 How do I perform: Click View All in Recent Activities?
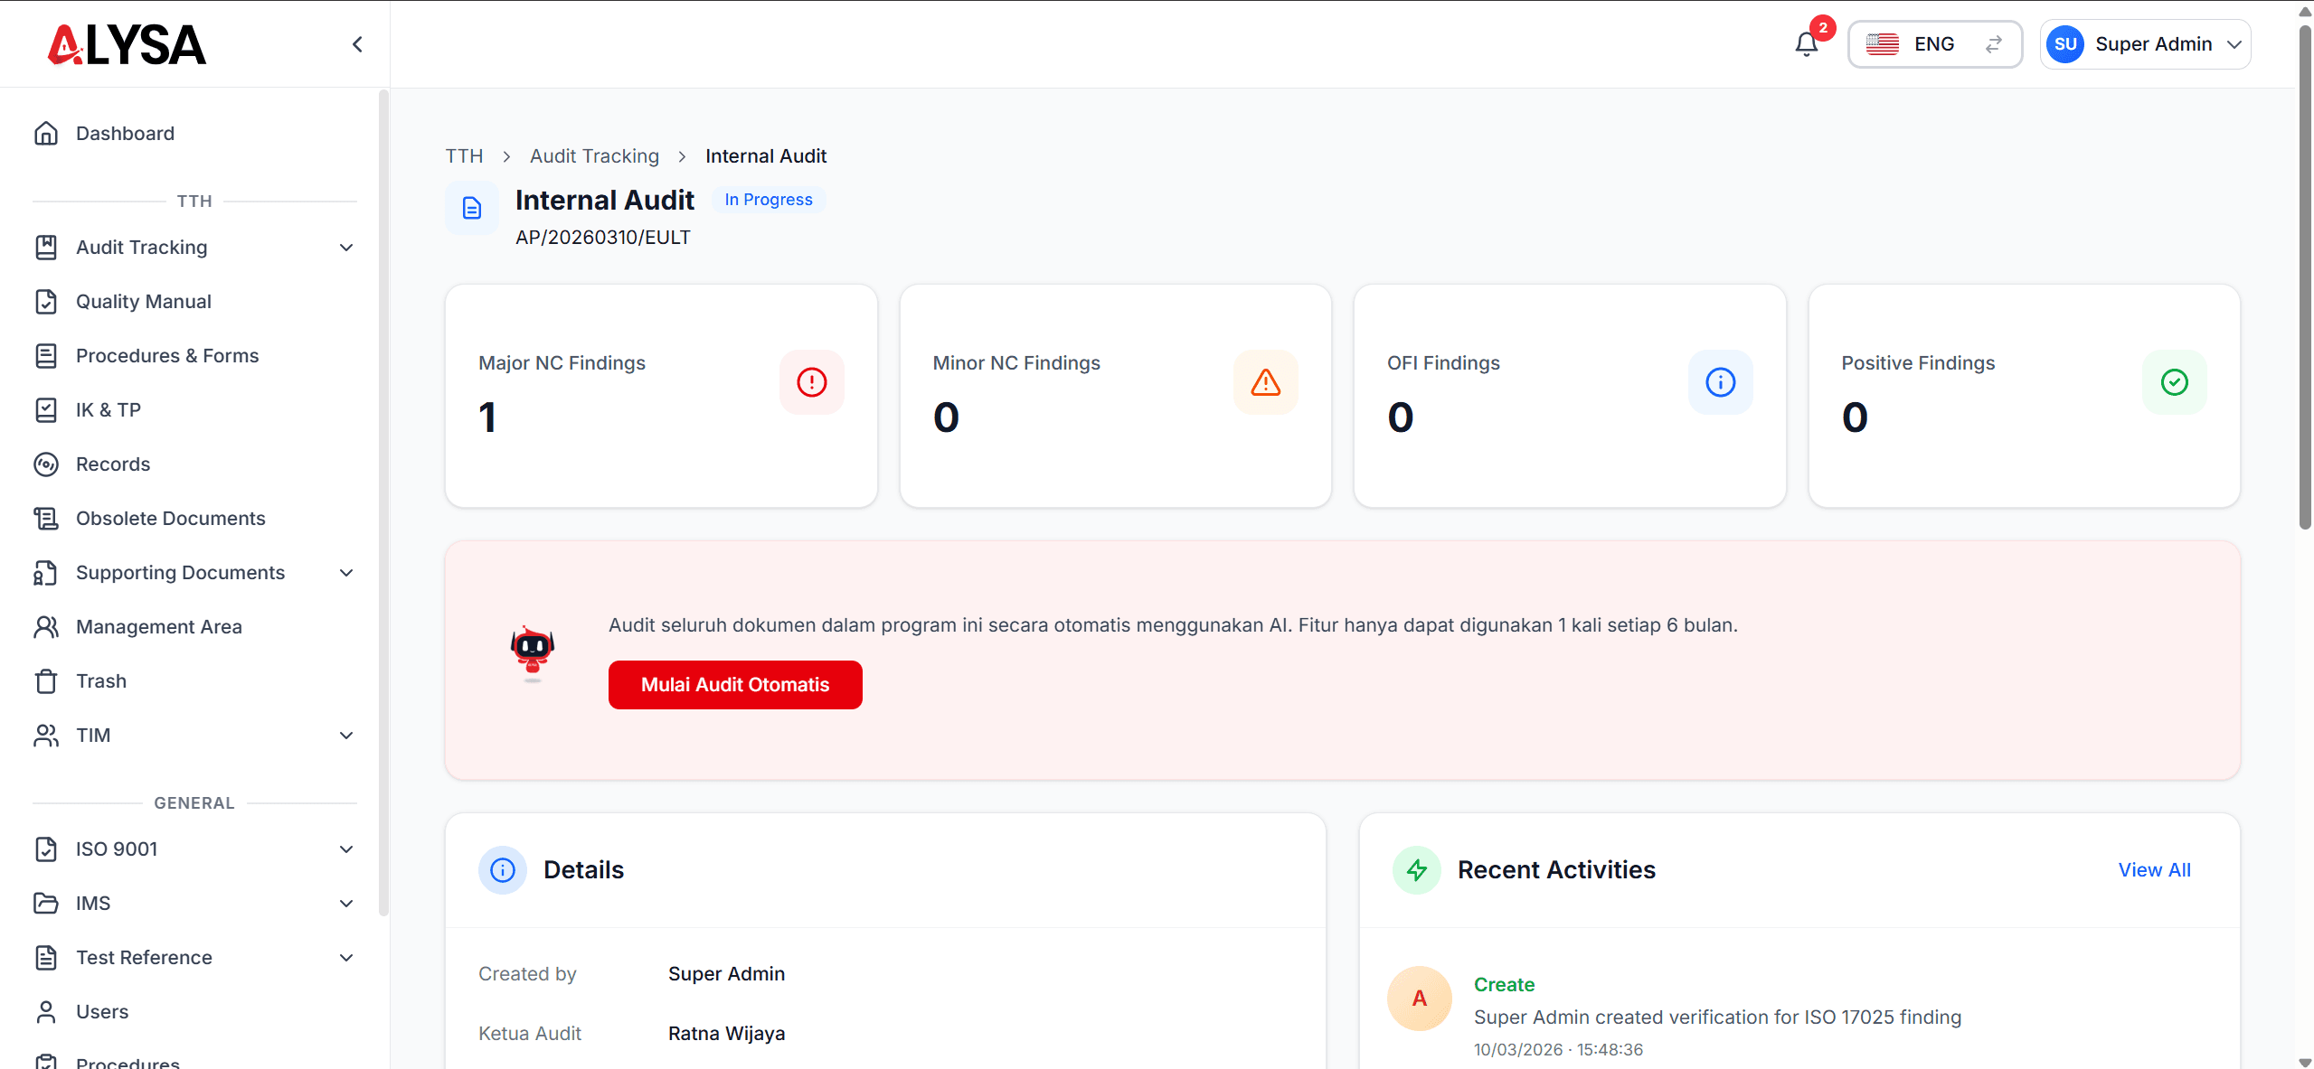pyautogui.click(x=2154, y=869)
